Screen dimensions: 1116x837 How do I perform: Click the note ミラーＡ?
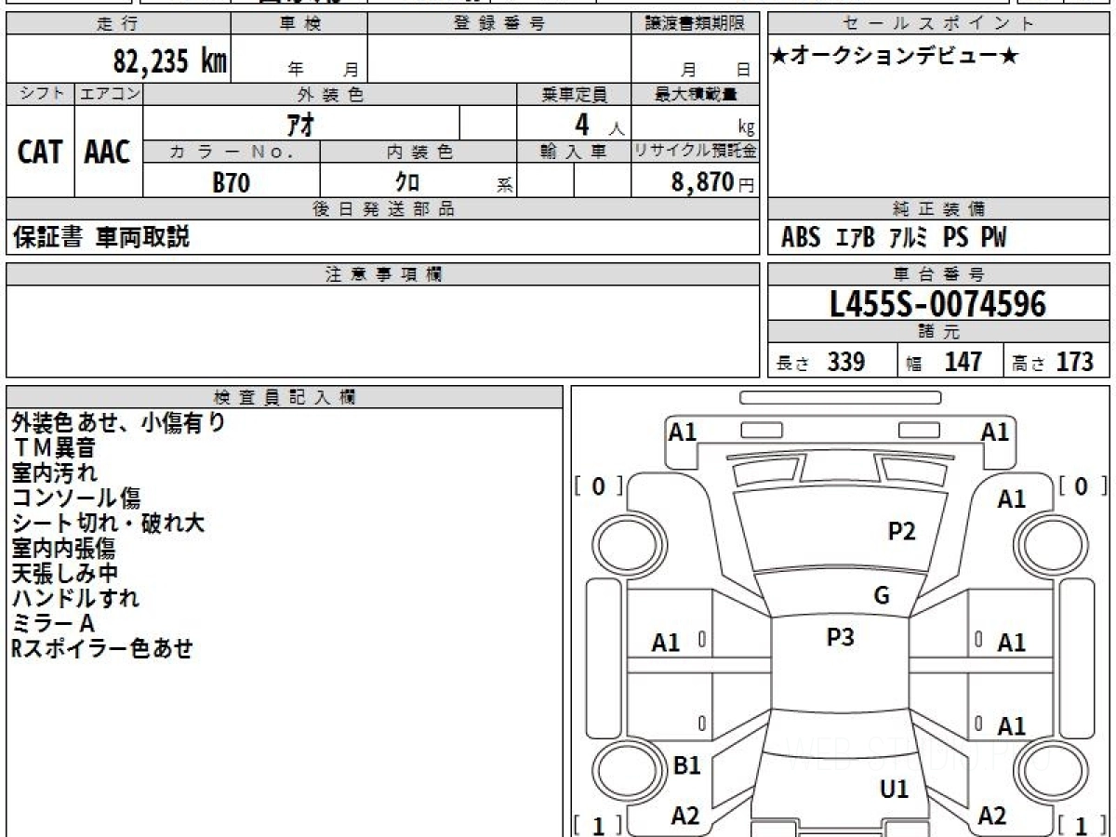53,624
